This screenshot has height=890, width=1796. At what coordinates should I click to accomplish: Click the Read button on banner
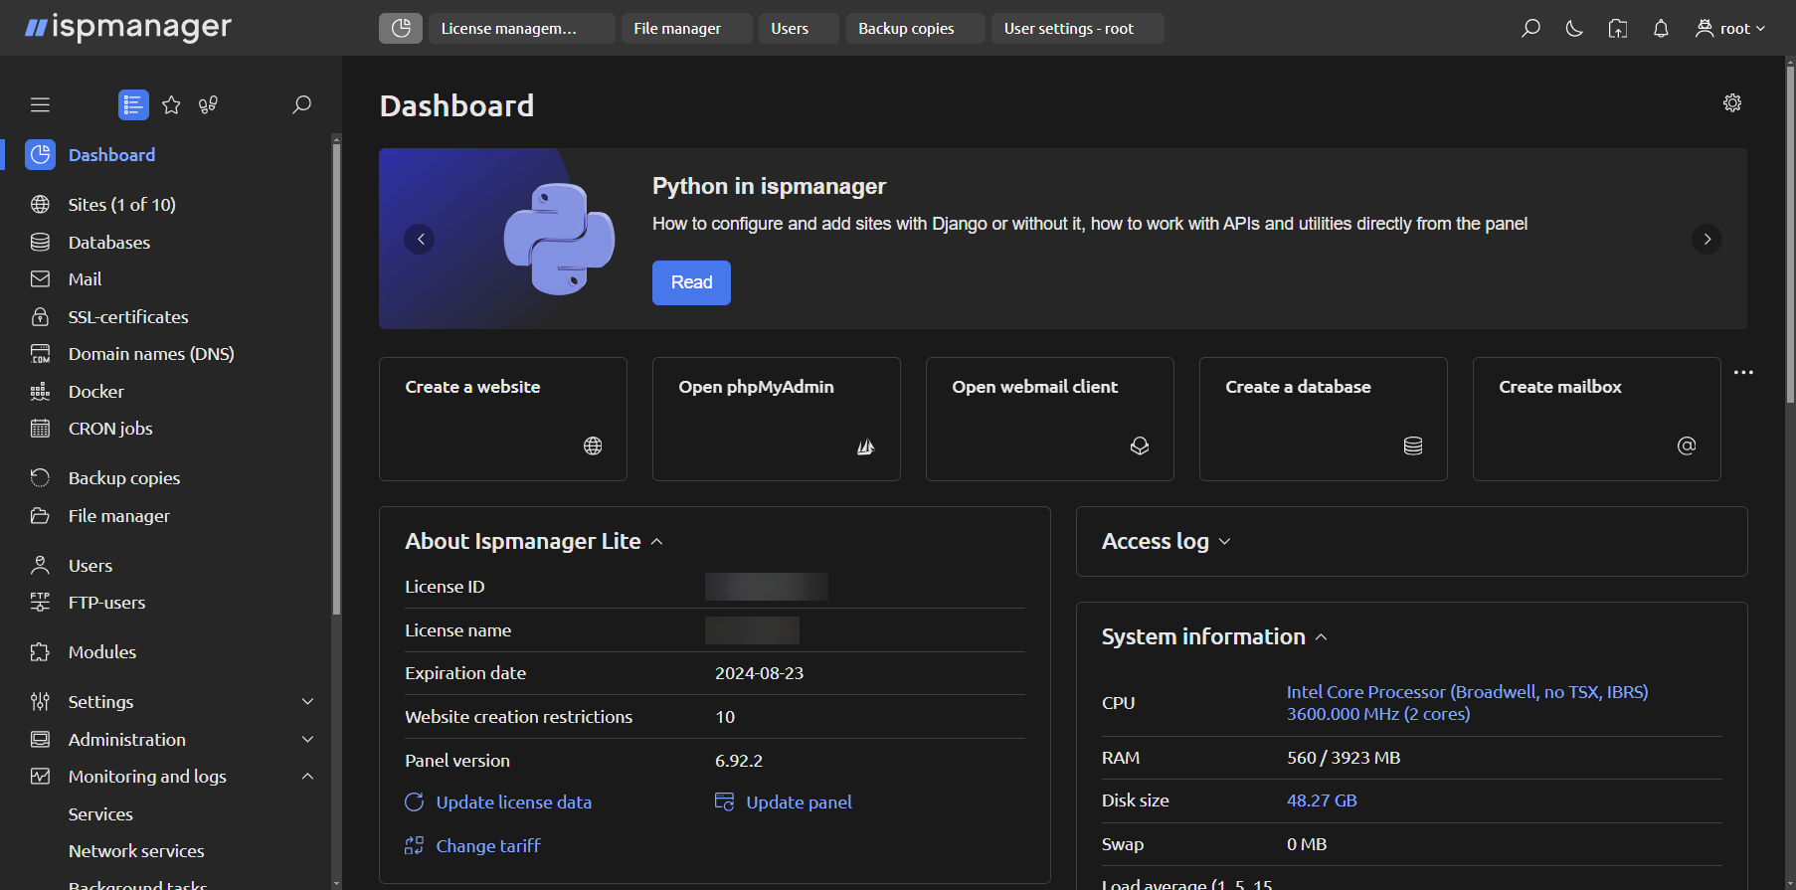coord(691,282)
